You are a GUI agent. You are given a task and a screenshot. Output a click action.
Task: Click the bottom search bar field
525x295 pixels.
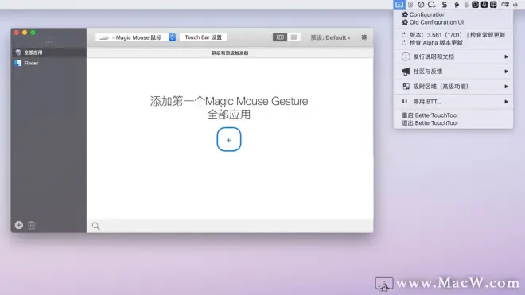click(x=230, y=226)
